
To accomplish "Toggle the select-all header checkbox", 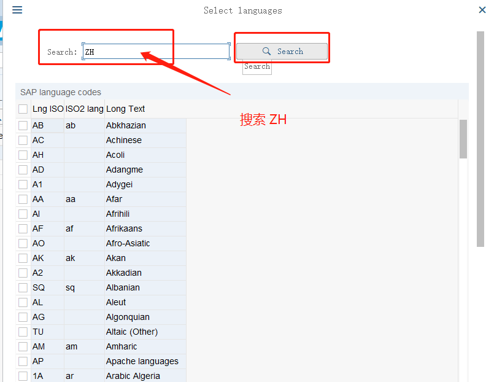I will tap(23, 109).
